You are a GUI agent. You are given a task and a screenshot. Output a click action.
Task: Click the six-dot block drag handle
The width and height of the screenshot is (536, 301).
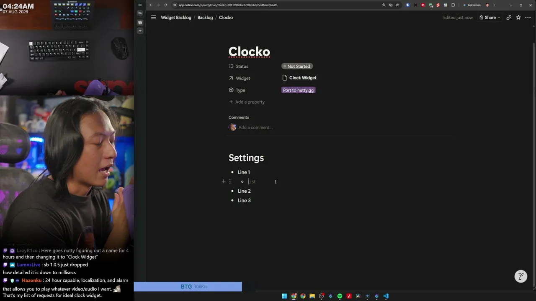(230, 181)
